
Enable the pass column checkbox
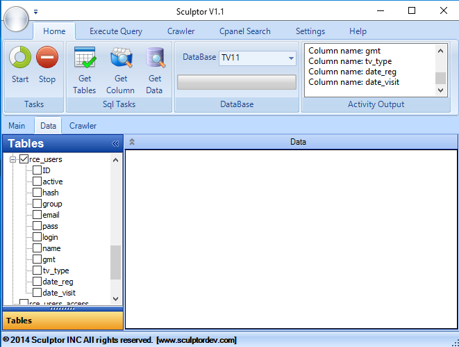tap(37, 226)
